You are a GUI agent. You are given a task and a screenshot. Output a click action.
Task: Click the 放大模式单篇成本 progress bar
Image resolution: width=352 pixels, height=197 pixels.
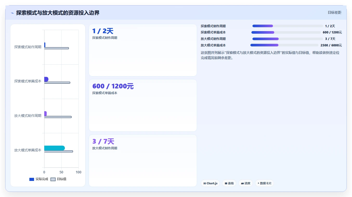[284, 45]
